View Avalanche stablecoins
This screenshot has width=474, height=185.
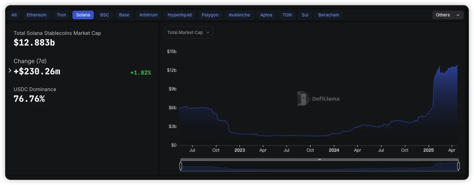click(x=239, y=15)
